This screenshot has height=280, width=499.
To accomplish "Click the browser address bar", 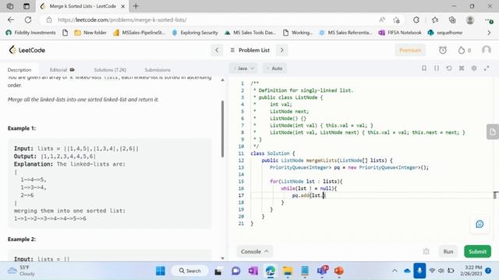I will tap(210, 19).
